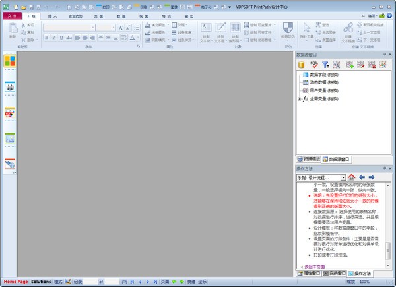Screen dimensions: 396x287
Task: Click the record number input field in status bar
Action: click(x=90, y=282)
